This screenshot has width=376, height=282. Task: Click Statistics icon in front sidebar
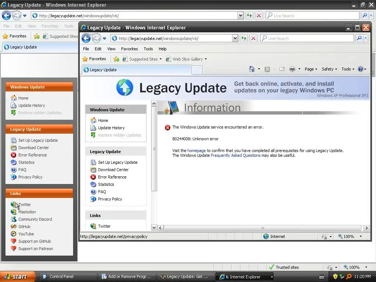pyautogui.click(x=93, y=184)
